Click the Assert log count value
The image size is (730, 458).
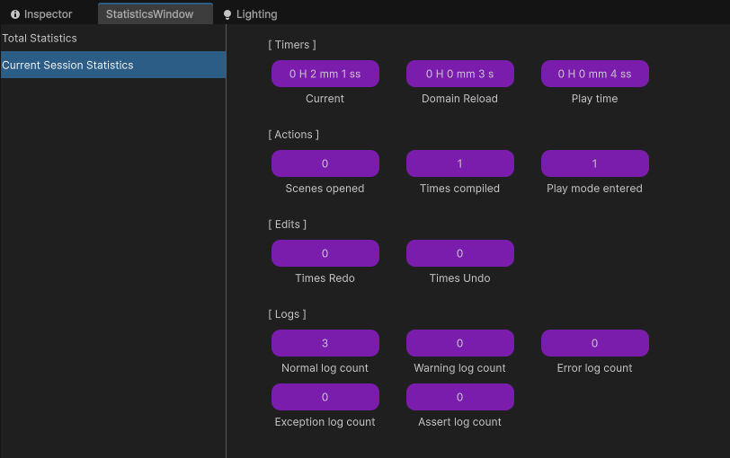tap(459, 397)
